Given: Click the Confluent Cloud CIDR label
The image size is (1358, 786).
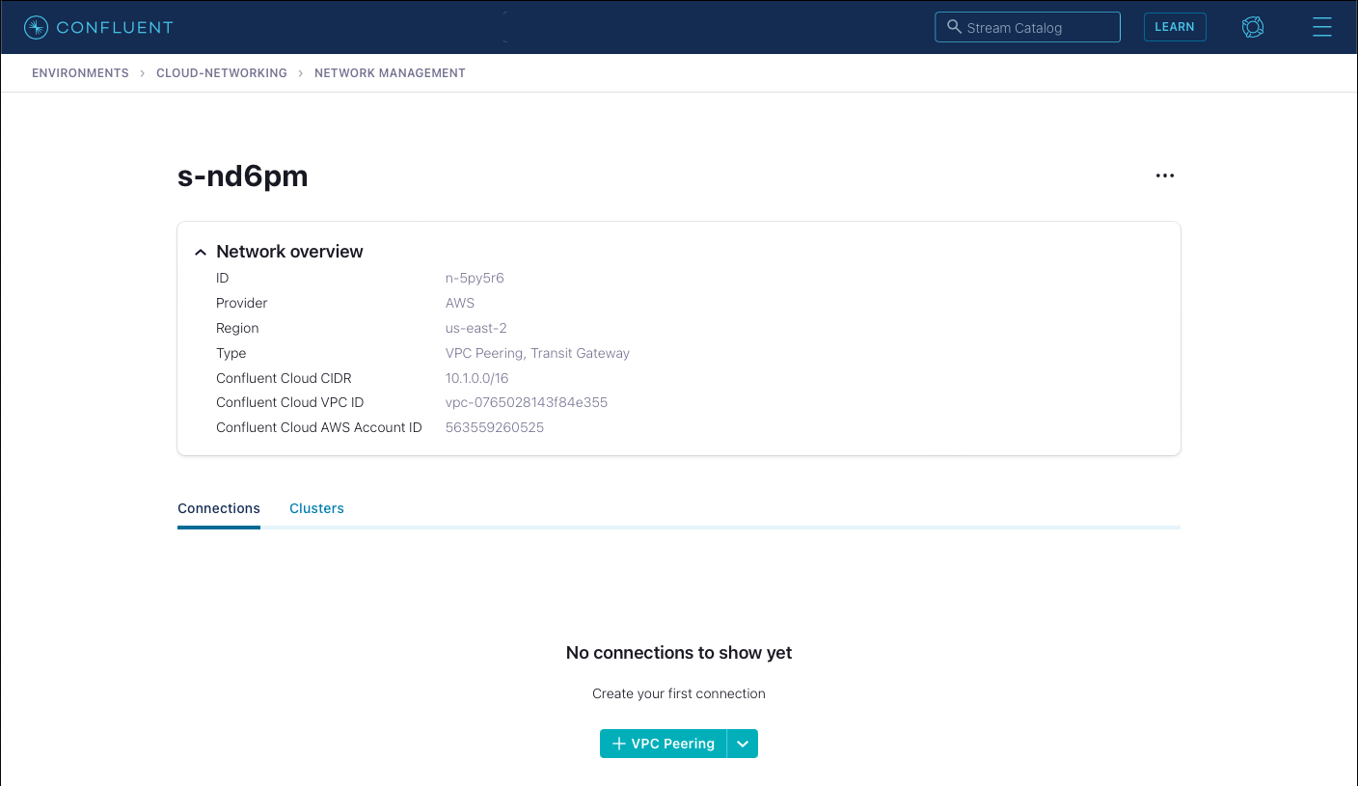Looking at the screenshot, I should click(284, 378).
